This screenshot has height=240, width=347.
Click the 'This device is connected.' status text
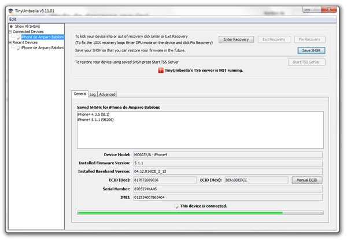click(204, 206)
